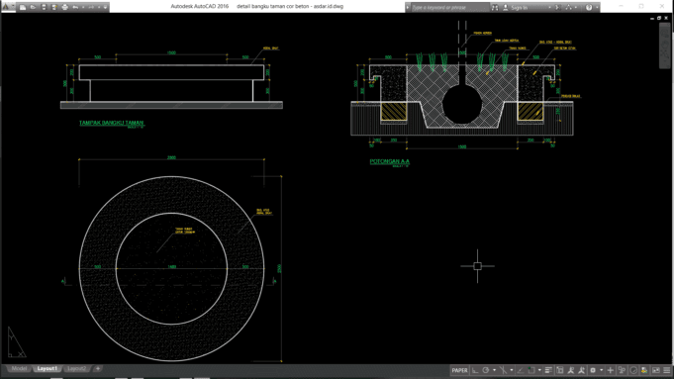Screen dimensions: 674x379
Task: Click the Auto-add annotation scale icon
Action: pos(582,370)
